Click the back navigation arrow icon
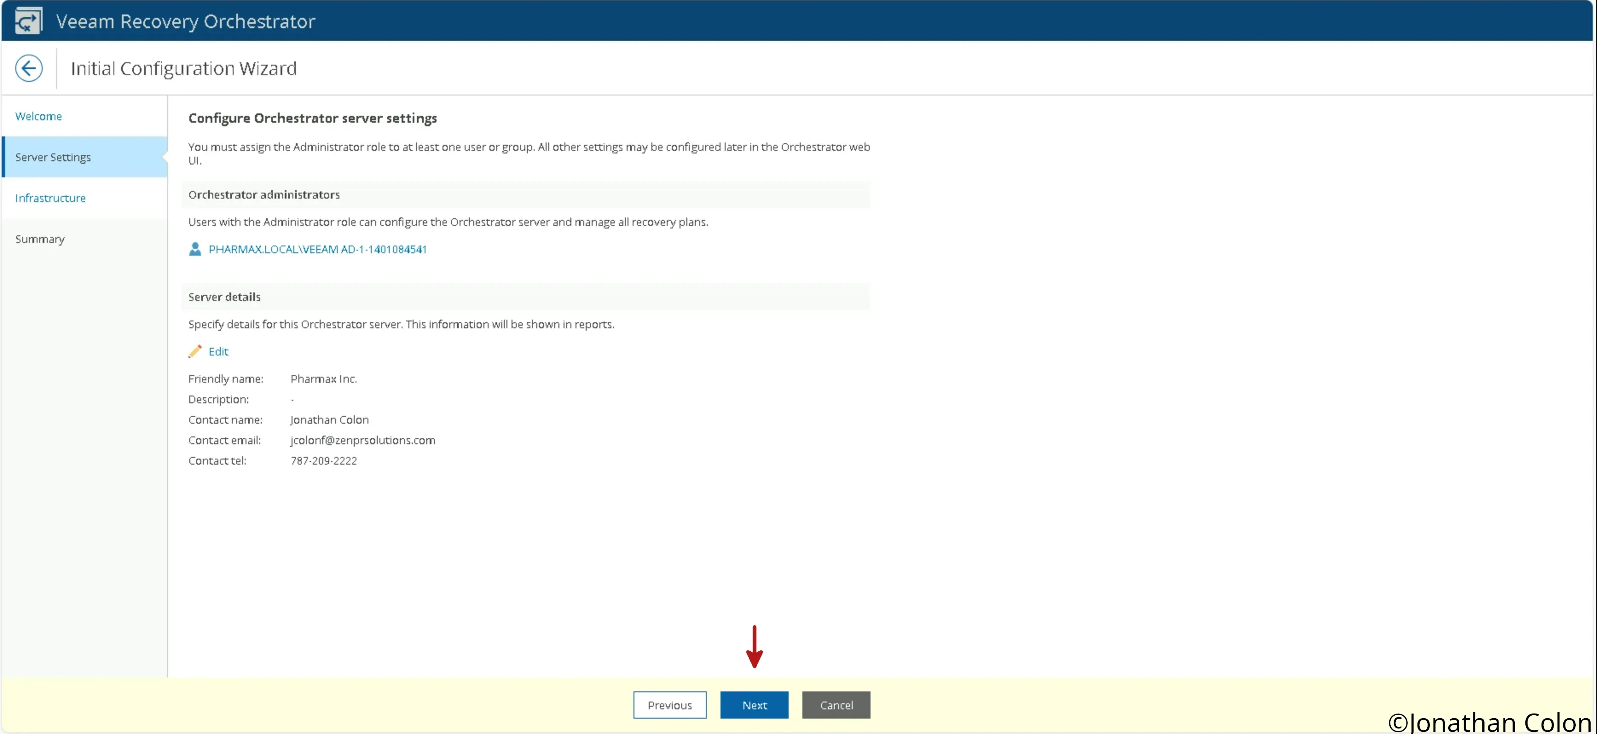The height and width of the screenshot is (734, 1597). pyautogui.click(x=28, y=68)
